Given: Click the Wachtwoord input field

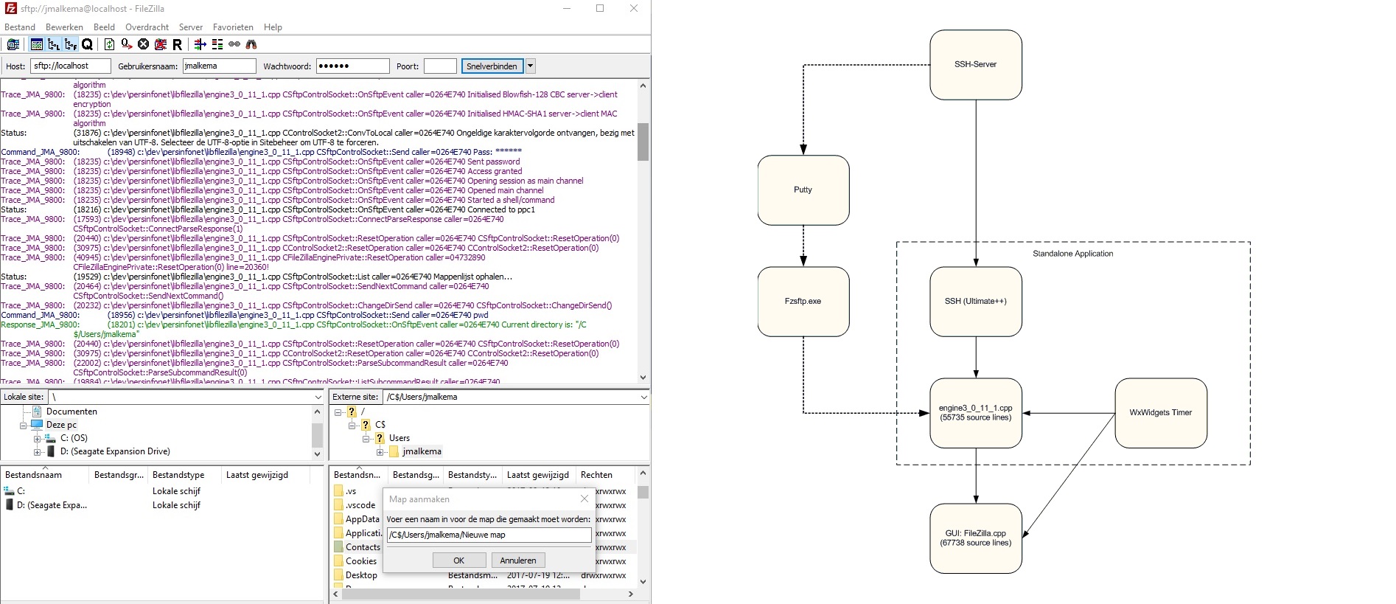Looking at the screenshot, I should [x=352, y=66].
